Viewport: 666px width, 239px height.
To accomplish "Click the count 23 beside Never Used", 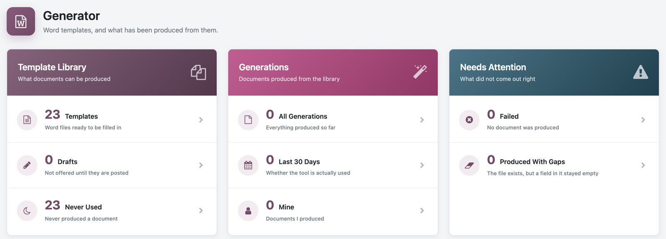I will tap(52, 205).
